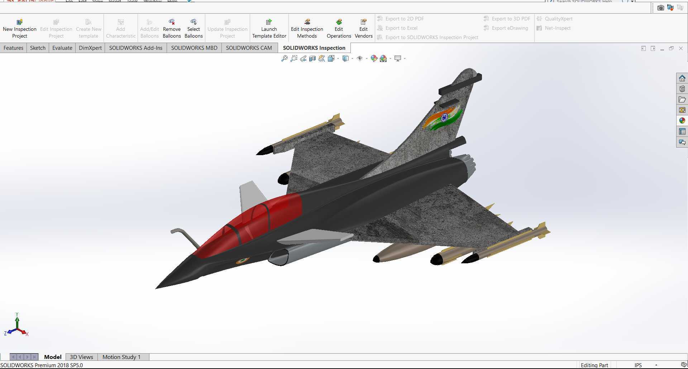Click the Add Characteristic tool
The image size is (688, 369).
(x=121, y=29)
